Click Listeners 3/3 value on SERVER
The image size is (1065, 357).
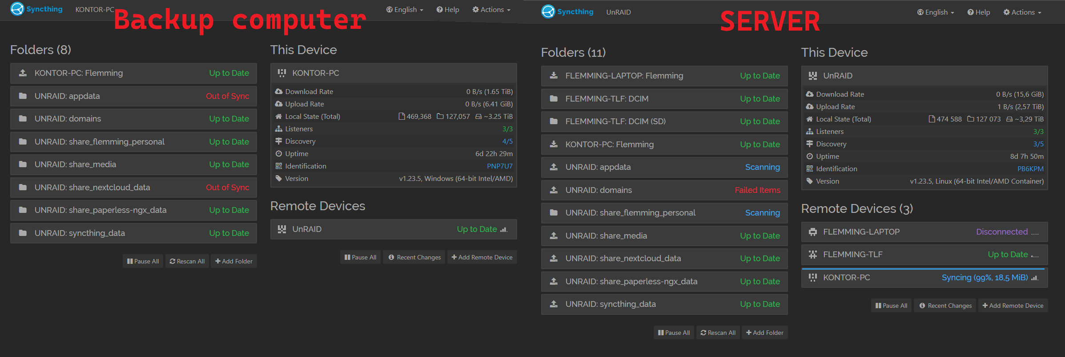click(x=1038, y=132)
